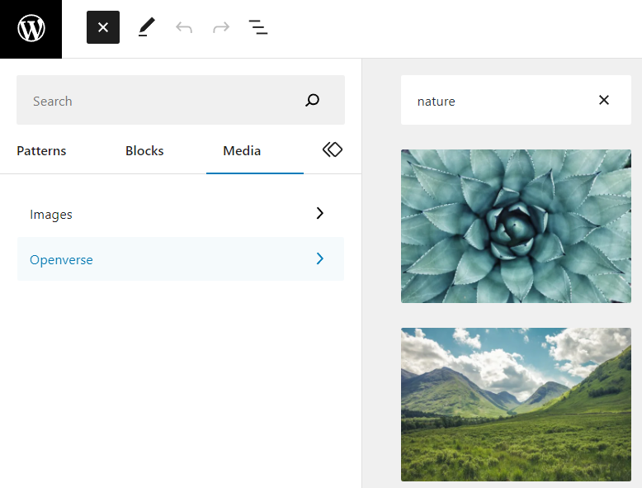Close the block inserter toggle
Screen dimensions: 642x488
(x=103, y=27)
